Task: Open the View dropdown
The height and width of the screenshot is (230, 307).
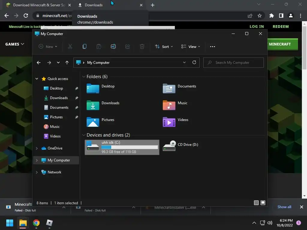Action: pyautogui.click(x=190, y=46)
